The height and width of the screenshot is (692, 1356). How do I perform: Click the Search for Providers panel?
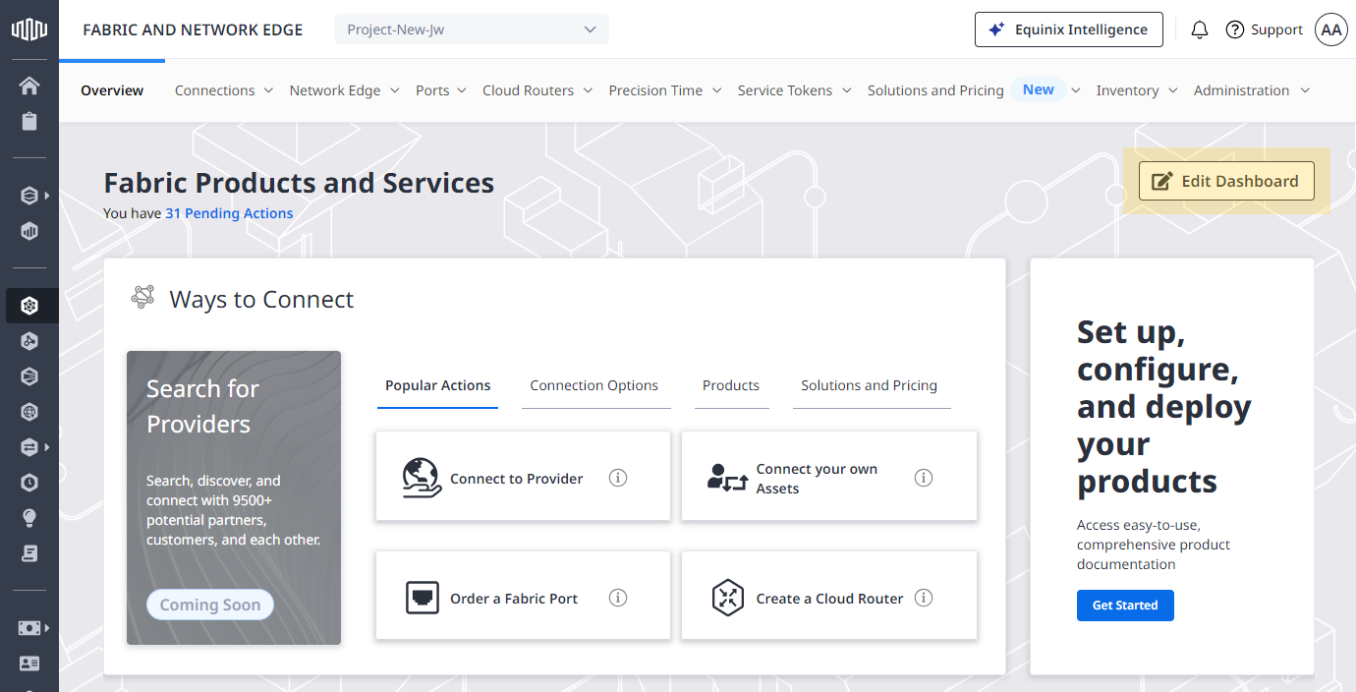point(234,497)
